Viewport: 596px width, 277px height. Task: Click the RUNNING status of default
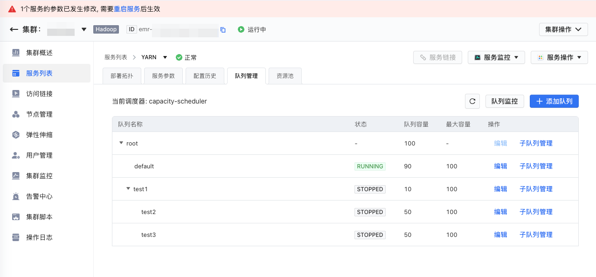(x=370, y=166)
